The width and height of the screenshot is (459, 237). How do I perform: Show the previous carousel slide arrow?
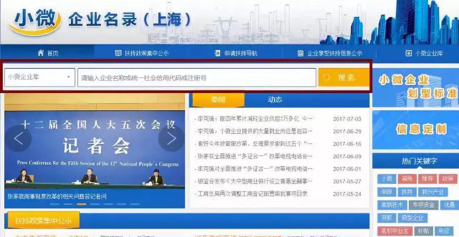18,139
